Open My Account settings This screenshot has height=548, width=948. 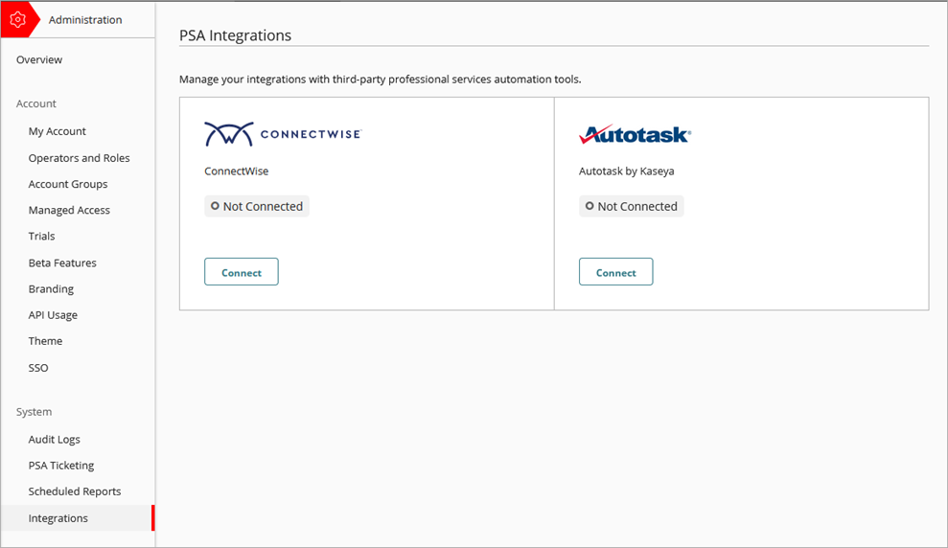coord(58,131)
